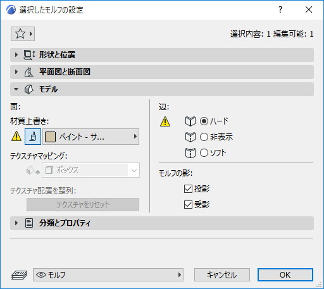Select the ハード edge radio button
Screen dimensions: 324x289
(204, 121)
